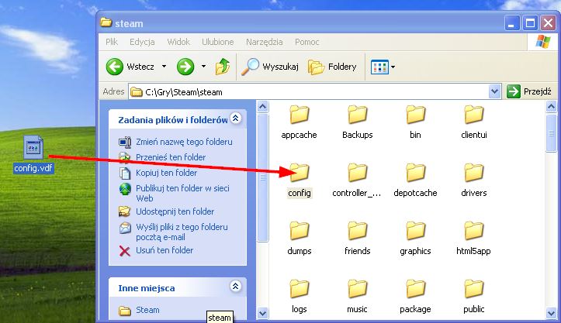Image resolution: width=561 pixels, height=323 pixels.
Task: Open the public folder
Action: 473,297
